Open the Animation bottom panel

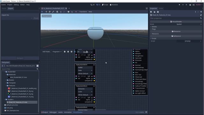(x=68, y=112)
